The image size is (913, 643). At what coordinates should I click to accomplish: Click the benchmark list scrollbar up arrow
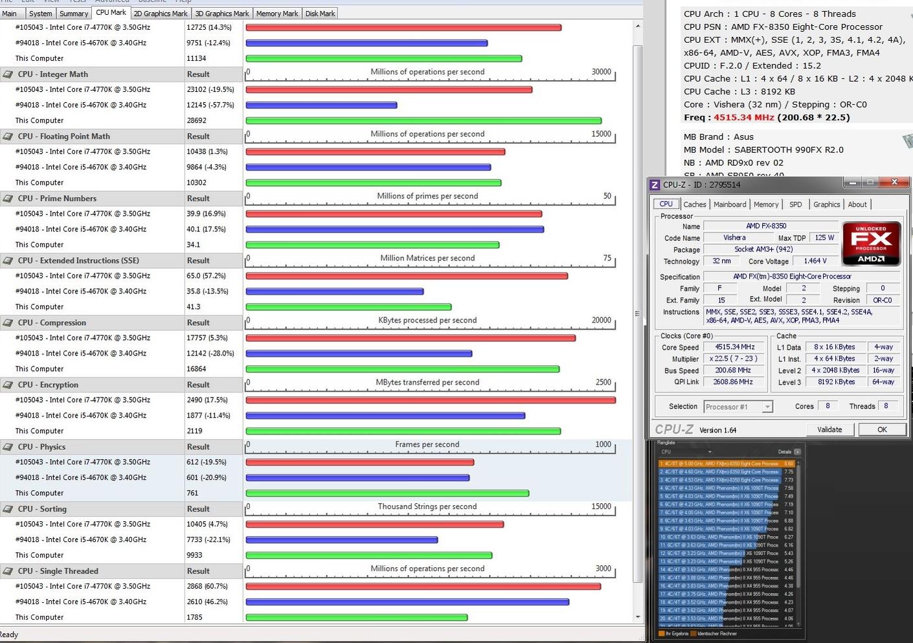(x=638, y=27)
